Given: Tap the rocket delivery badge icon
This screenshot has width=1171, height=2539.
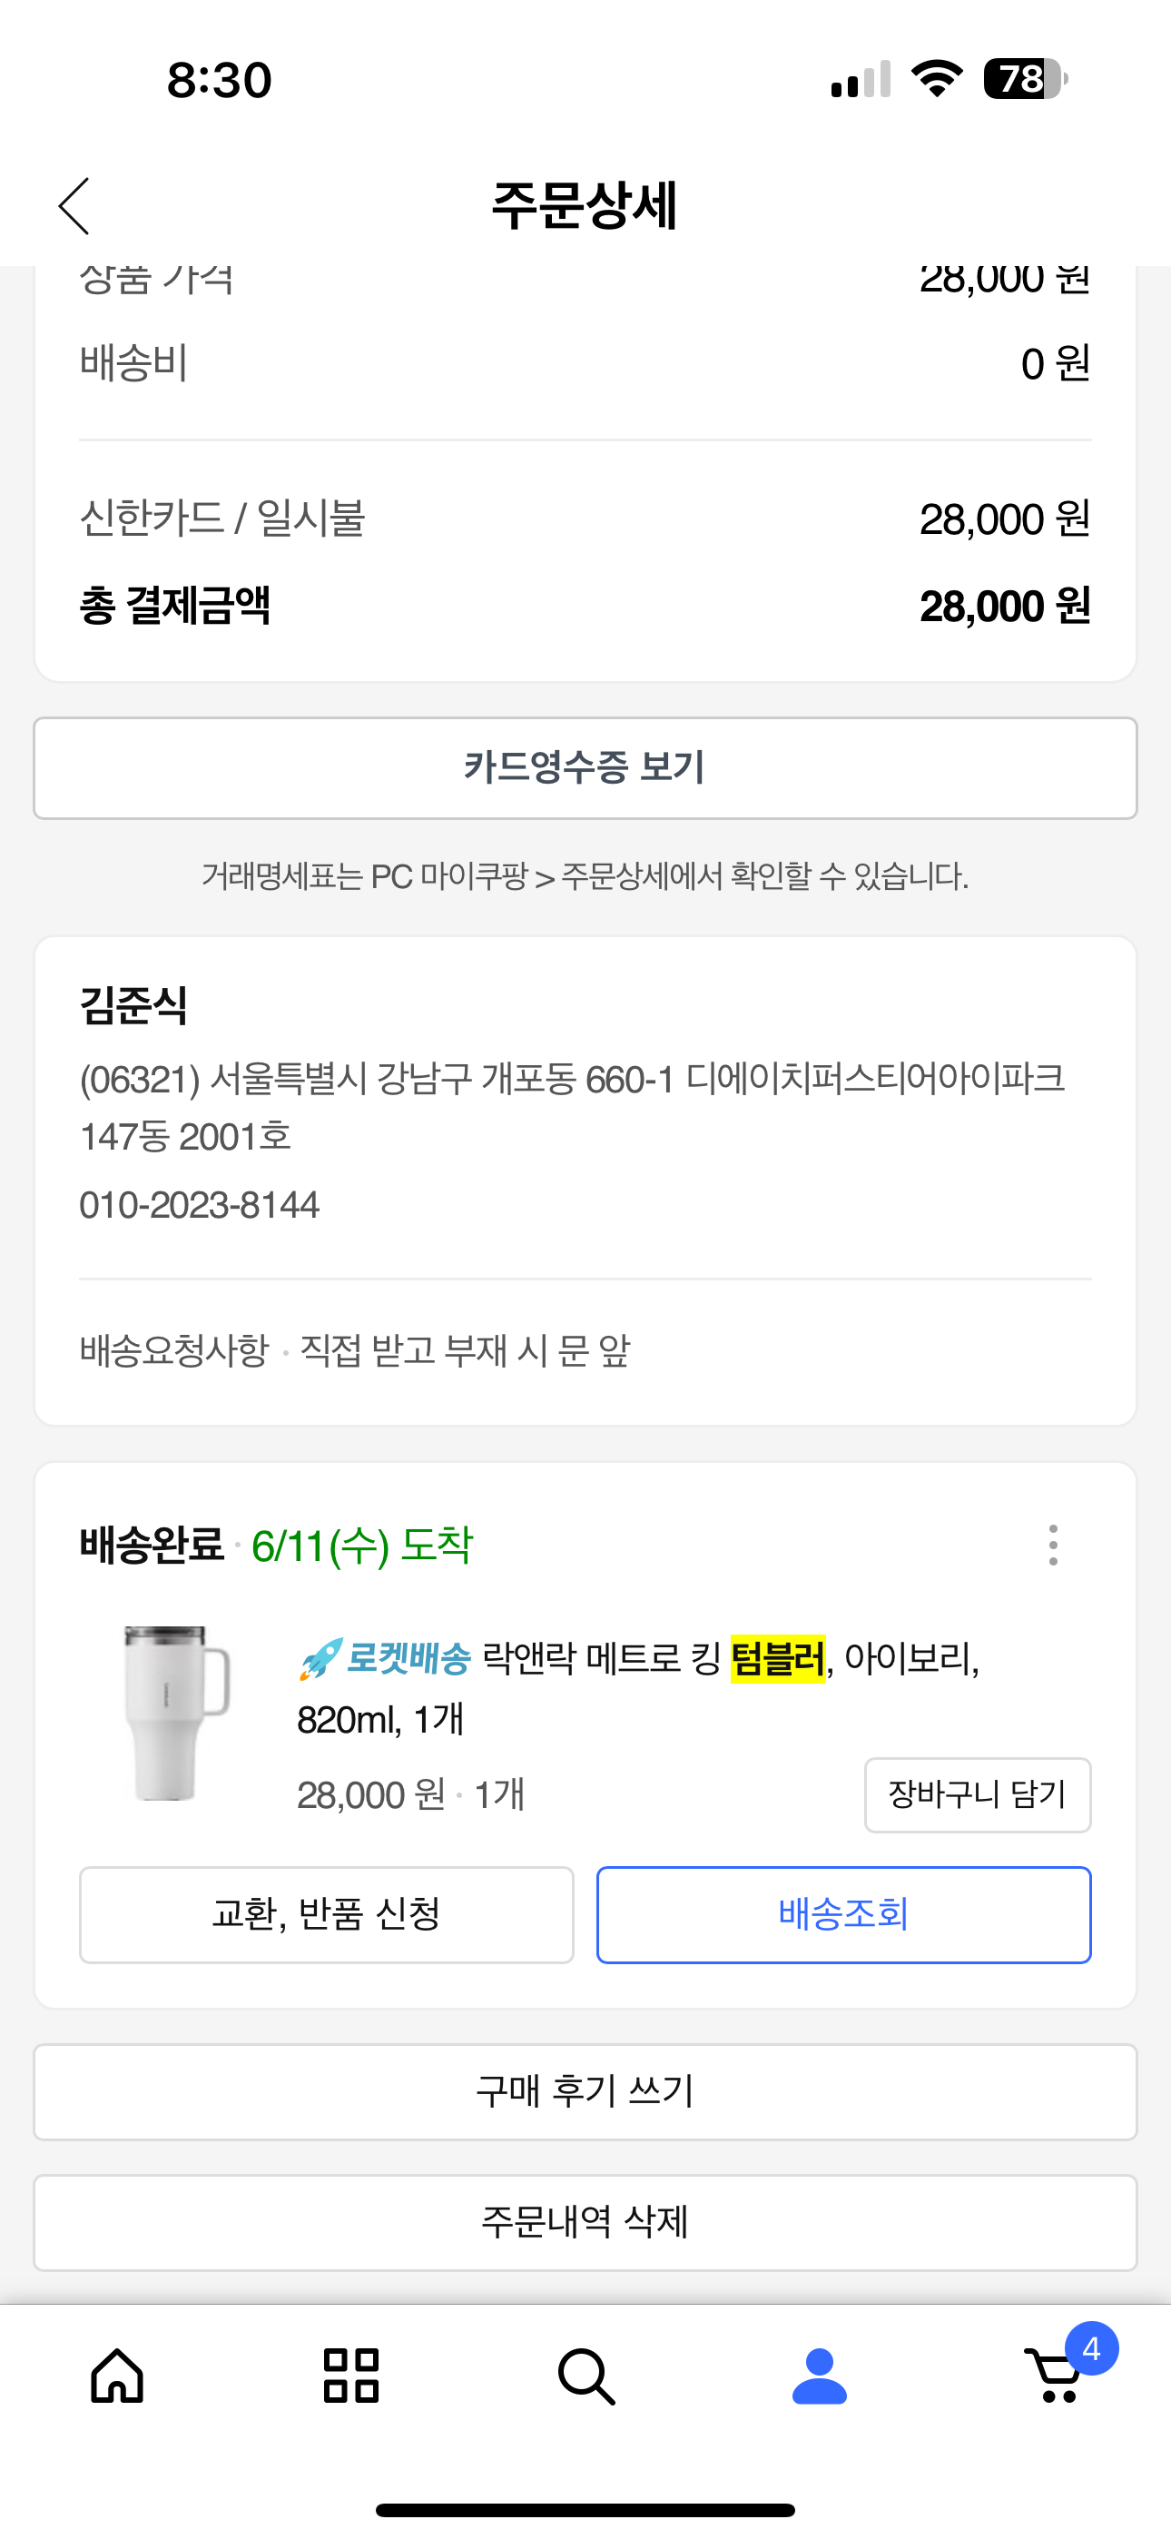Looking at the screenshot, I should click(x=321, y=1659).
